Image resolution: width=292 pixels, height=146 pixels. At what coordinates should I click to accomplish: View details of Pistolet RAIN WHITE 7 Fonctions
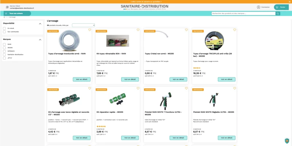(x=178, y=138)
